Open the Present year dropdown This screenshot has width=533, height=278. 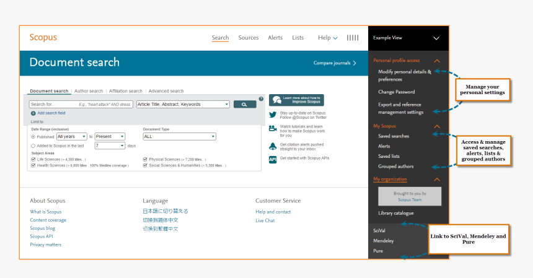click(x=110, y=136)
